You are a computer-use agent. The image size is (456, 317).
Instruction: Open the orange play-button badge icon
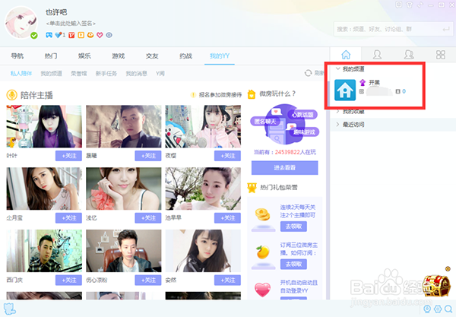point(81,35)
